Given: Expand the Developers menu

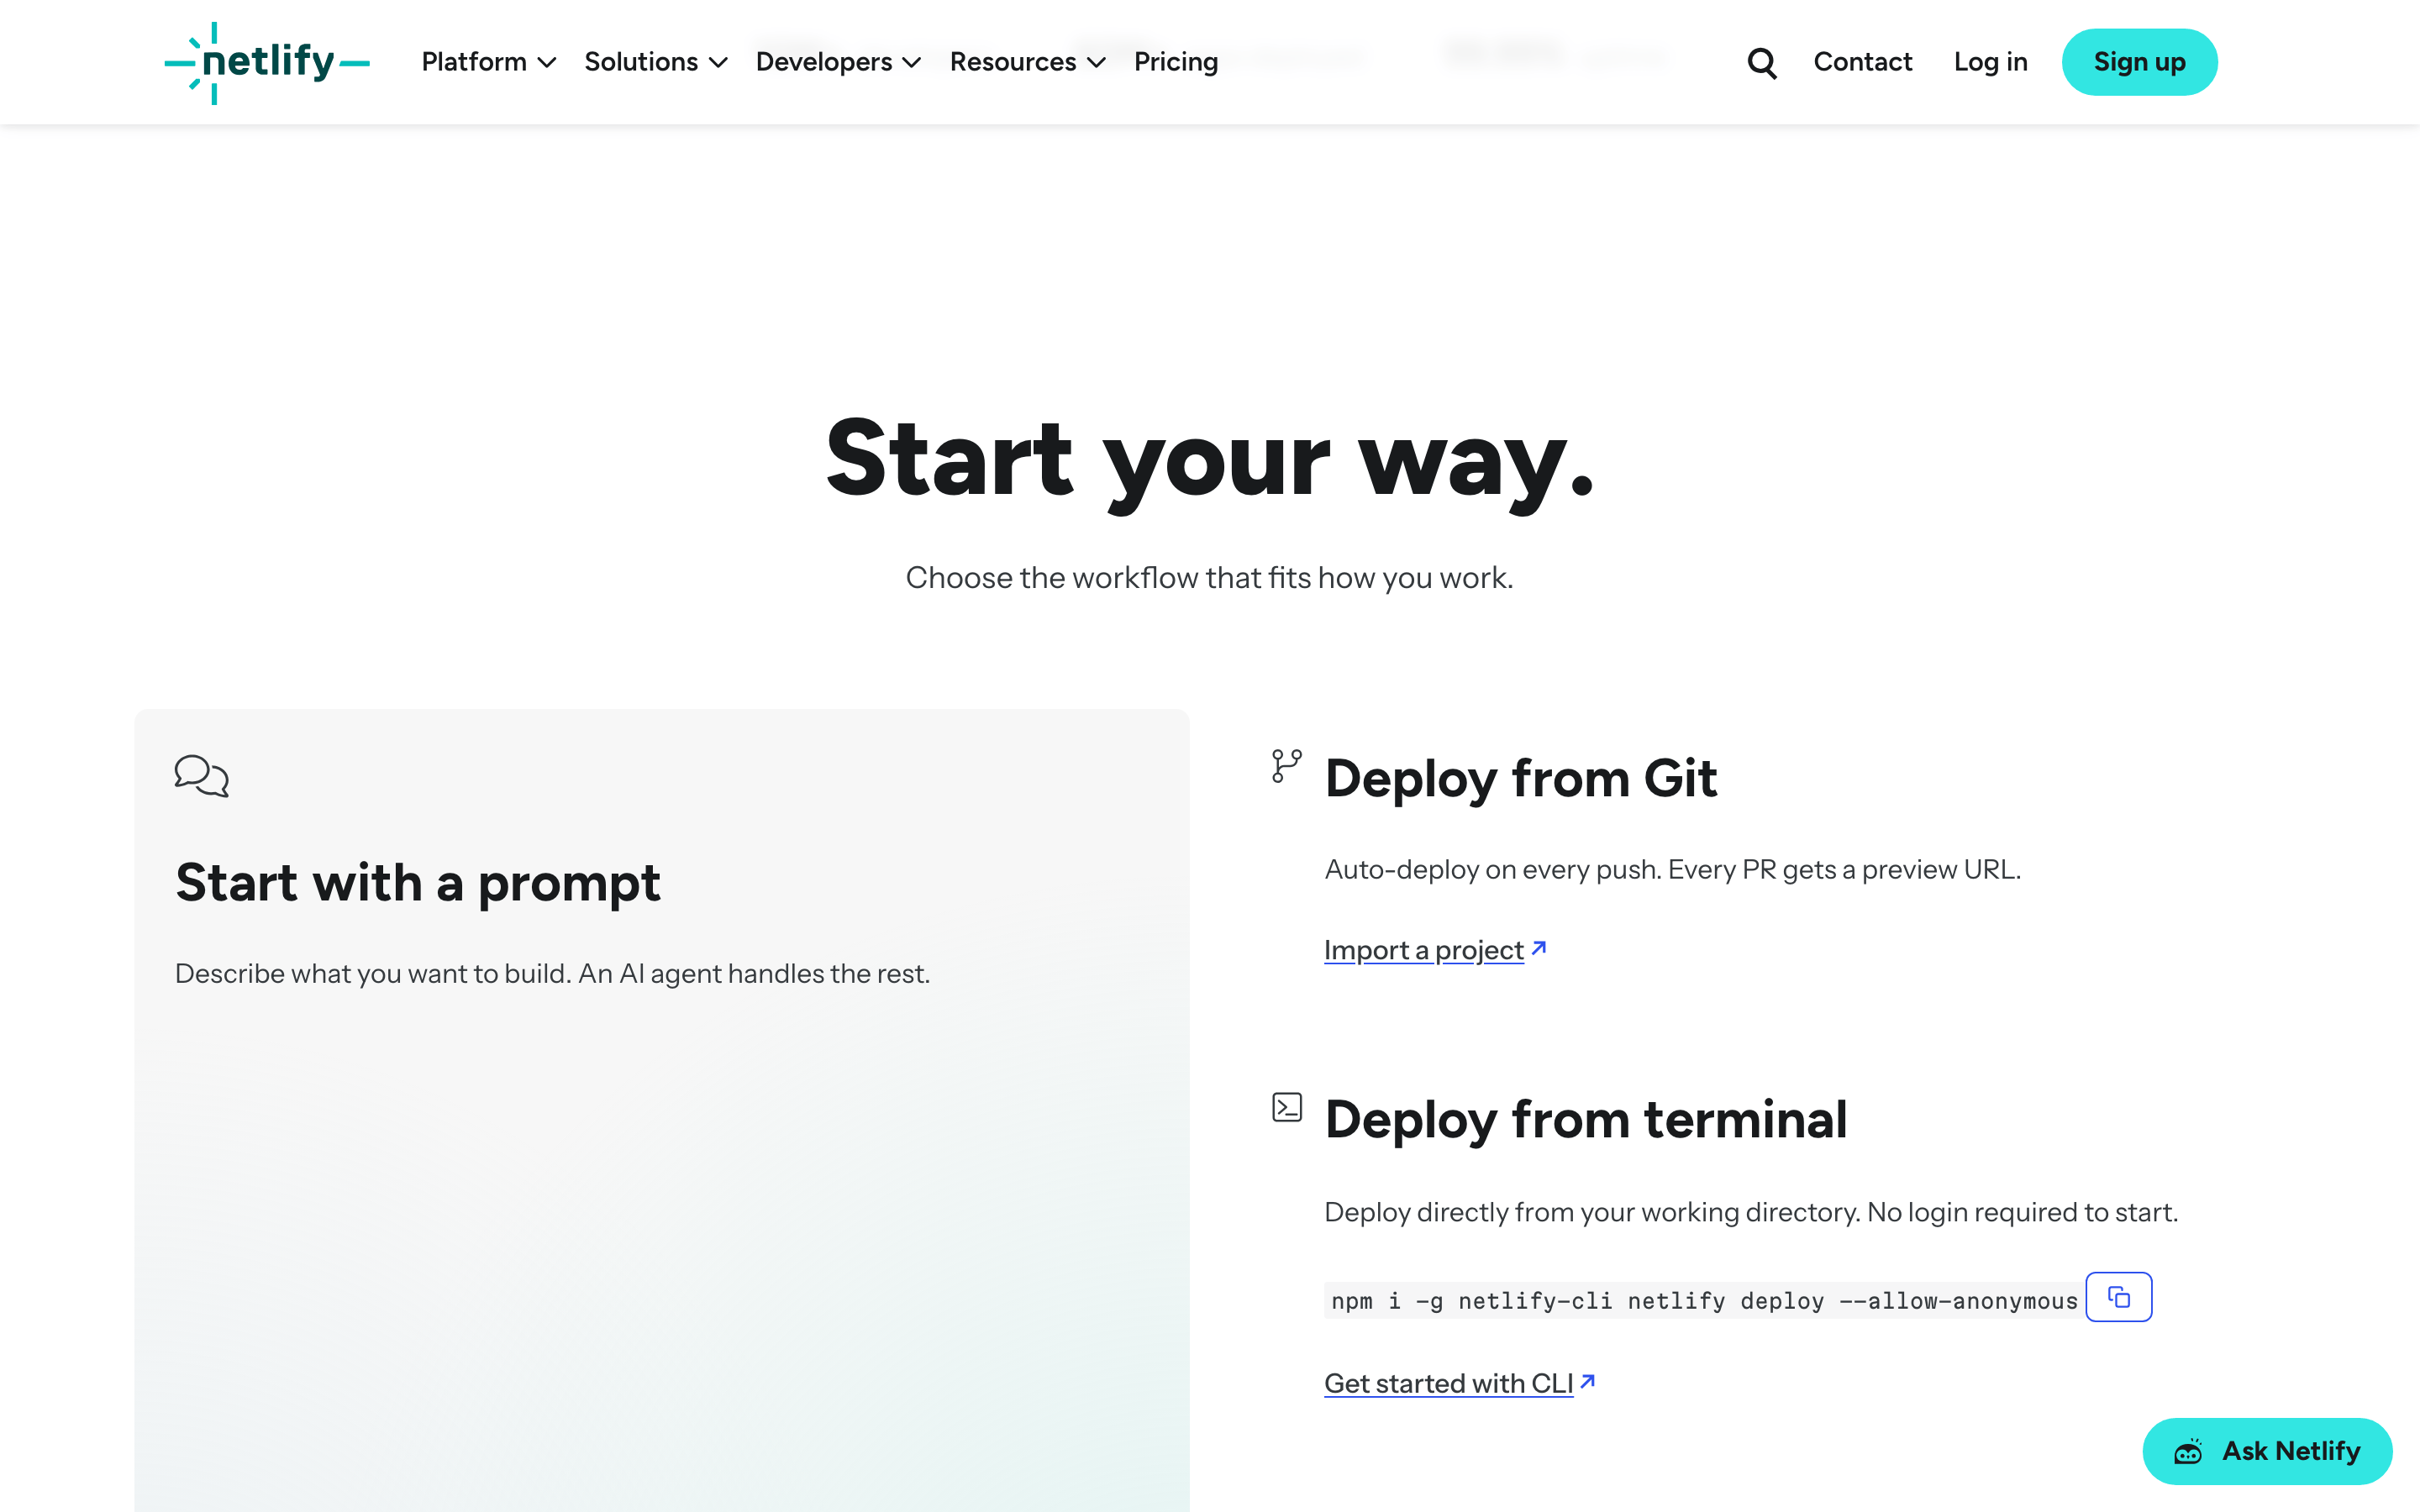Looking at the screenshot, I should coord(838,62).
